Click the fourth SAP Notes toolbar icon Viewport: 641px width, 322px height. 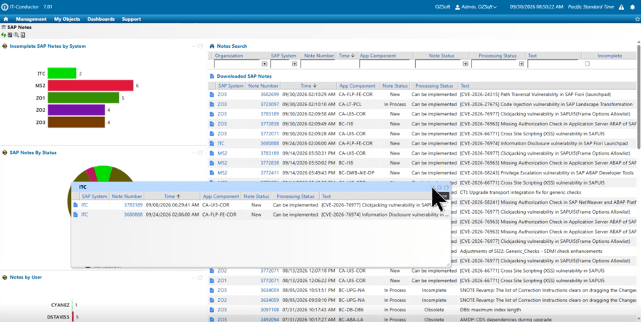[23, 35]
